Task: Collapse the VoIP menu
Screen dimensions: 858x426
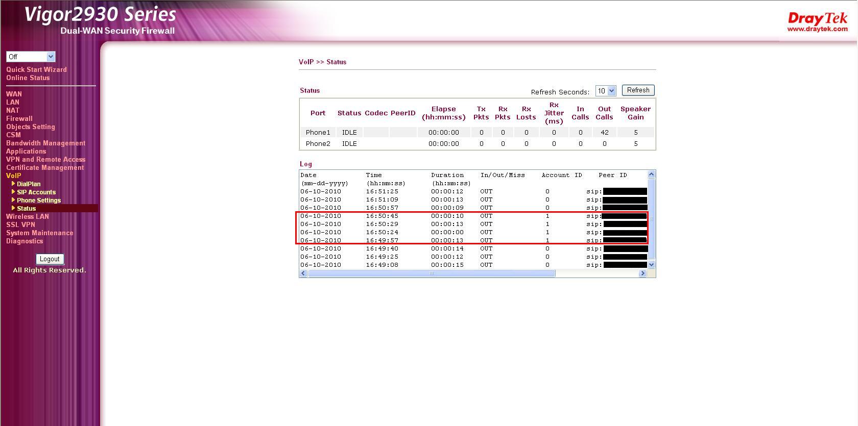Action: [x=14, y=176]
